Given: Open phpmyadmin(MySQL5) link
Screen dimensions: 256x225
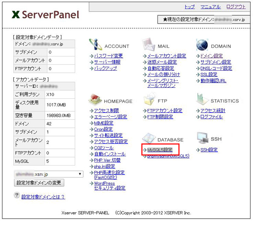Looking at the screenshot, I should point(169,156).
